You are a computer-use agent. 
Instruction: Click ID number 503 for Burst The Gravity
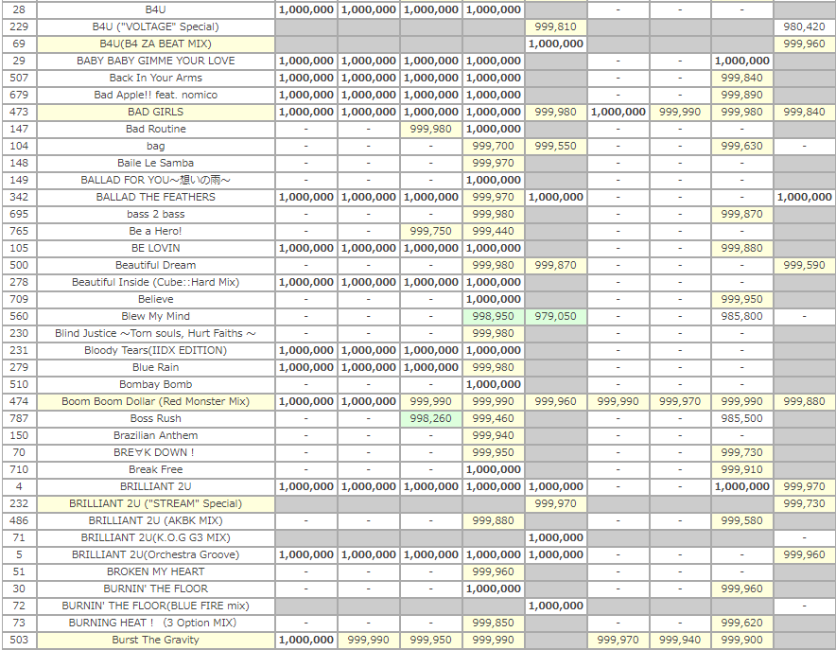pos(19,641)
